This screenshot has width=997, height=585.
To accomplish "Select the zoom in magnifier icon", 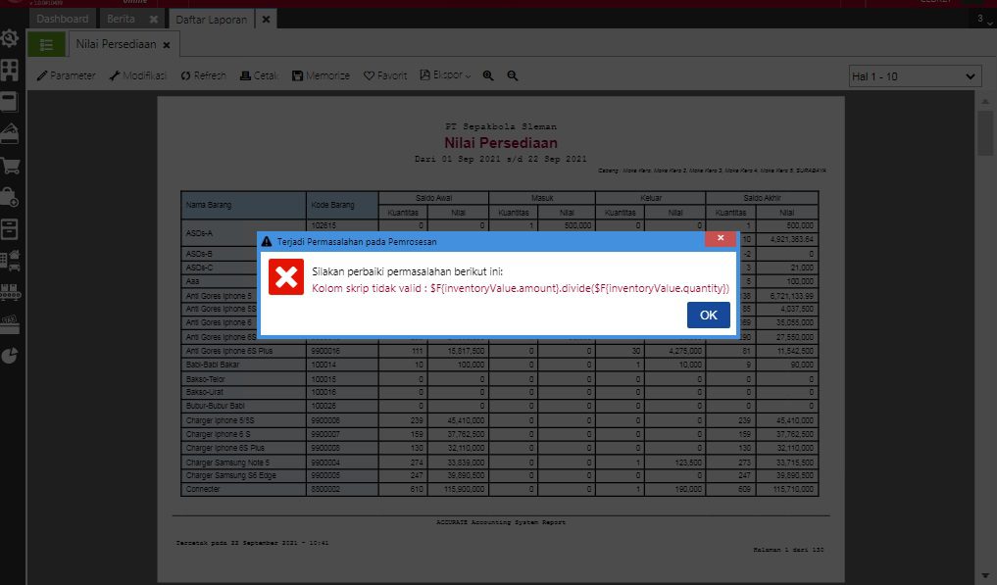I will point(488,75).
